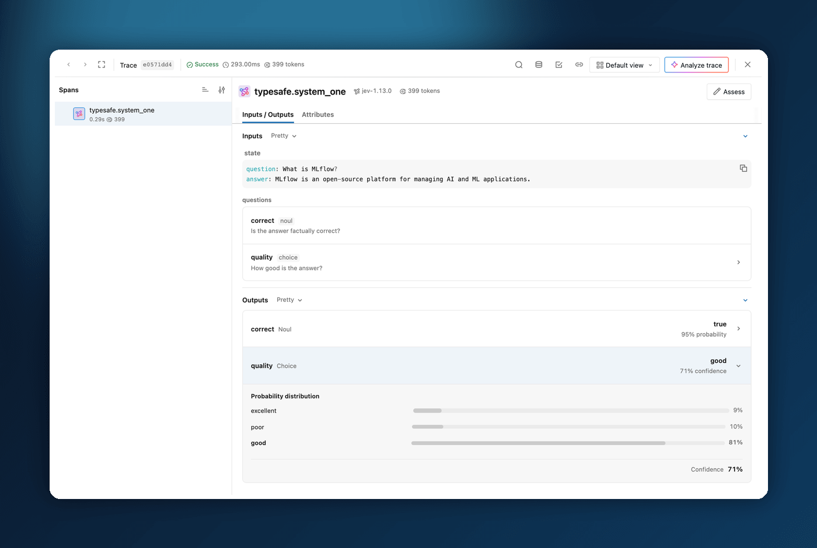Expand the quality question row
817x548 pixels.
[x=739, y=263]
